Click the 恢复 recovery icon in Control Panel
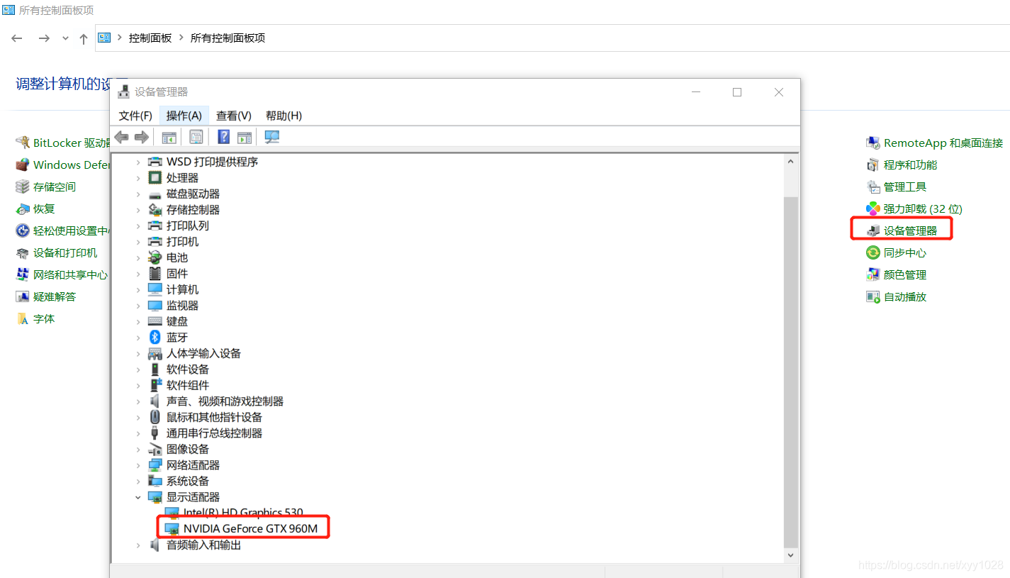Screen dimensions: 1010x578 pyautogui.click(x=23, y=209)
